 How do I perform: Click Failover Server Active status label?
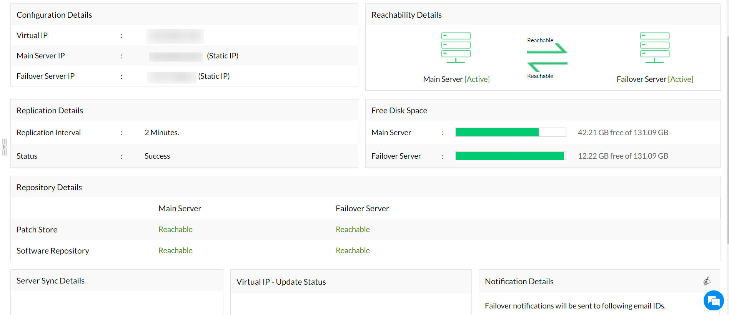tap(680, 79)
